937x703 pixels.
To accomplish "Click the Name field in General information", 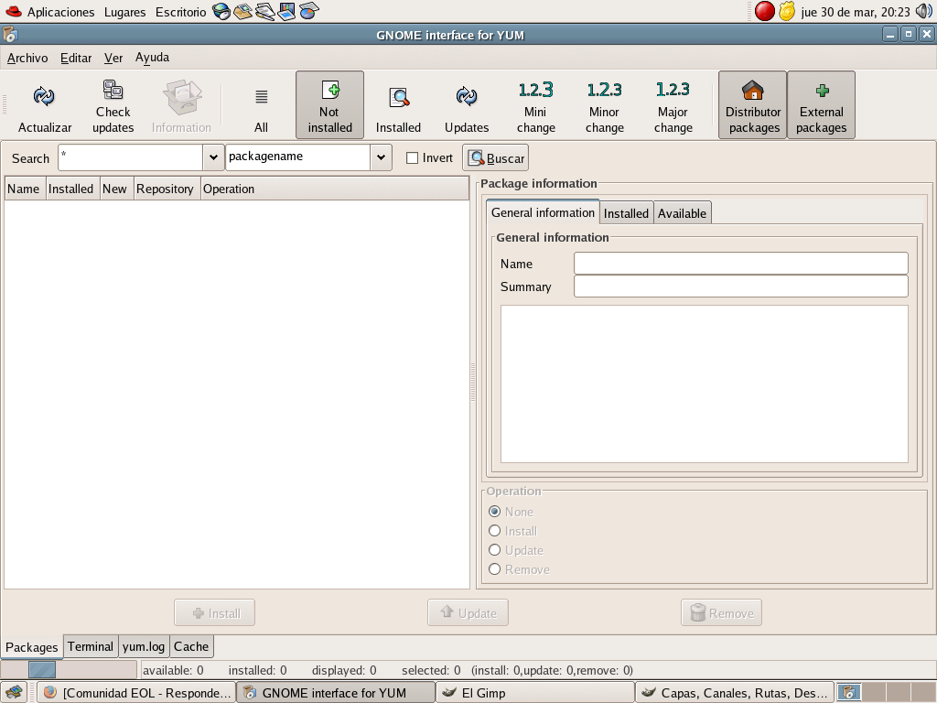I will tap(741, 263).
